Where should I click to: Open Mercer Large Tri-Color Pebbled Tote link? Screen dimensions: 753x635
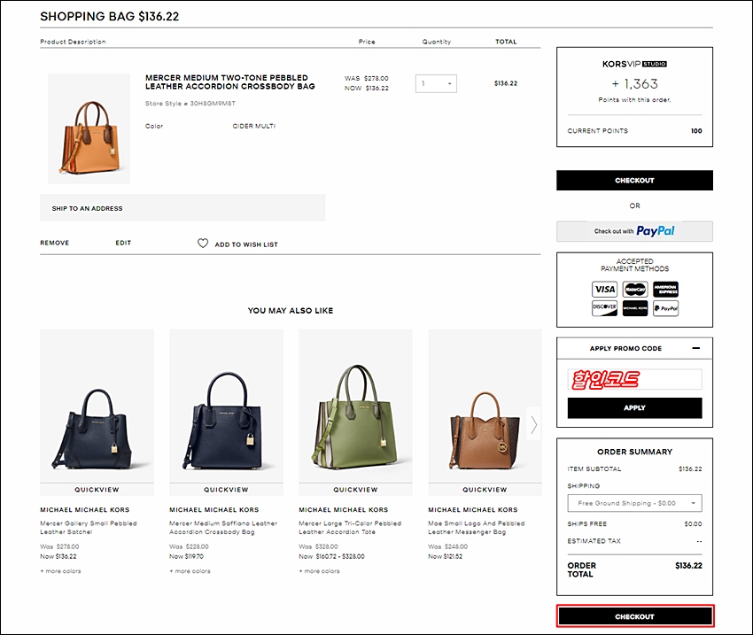[x=350, y=528]
